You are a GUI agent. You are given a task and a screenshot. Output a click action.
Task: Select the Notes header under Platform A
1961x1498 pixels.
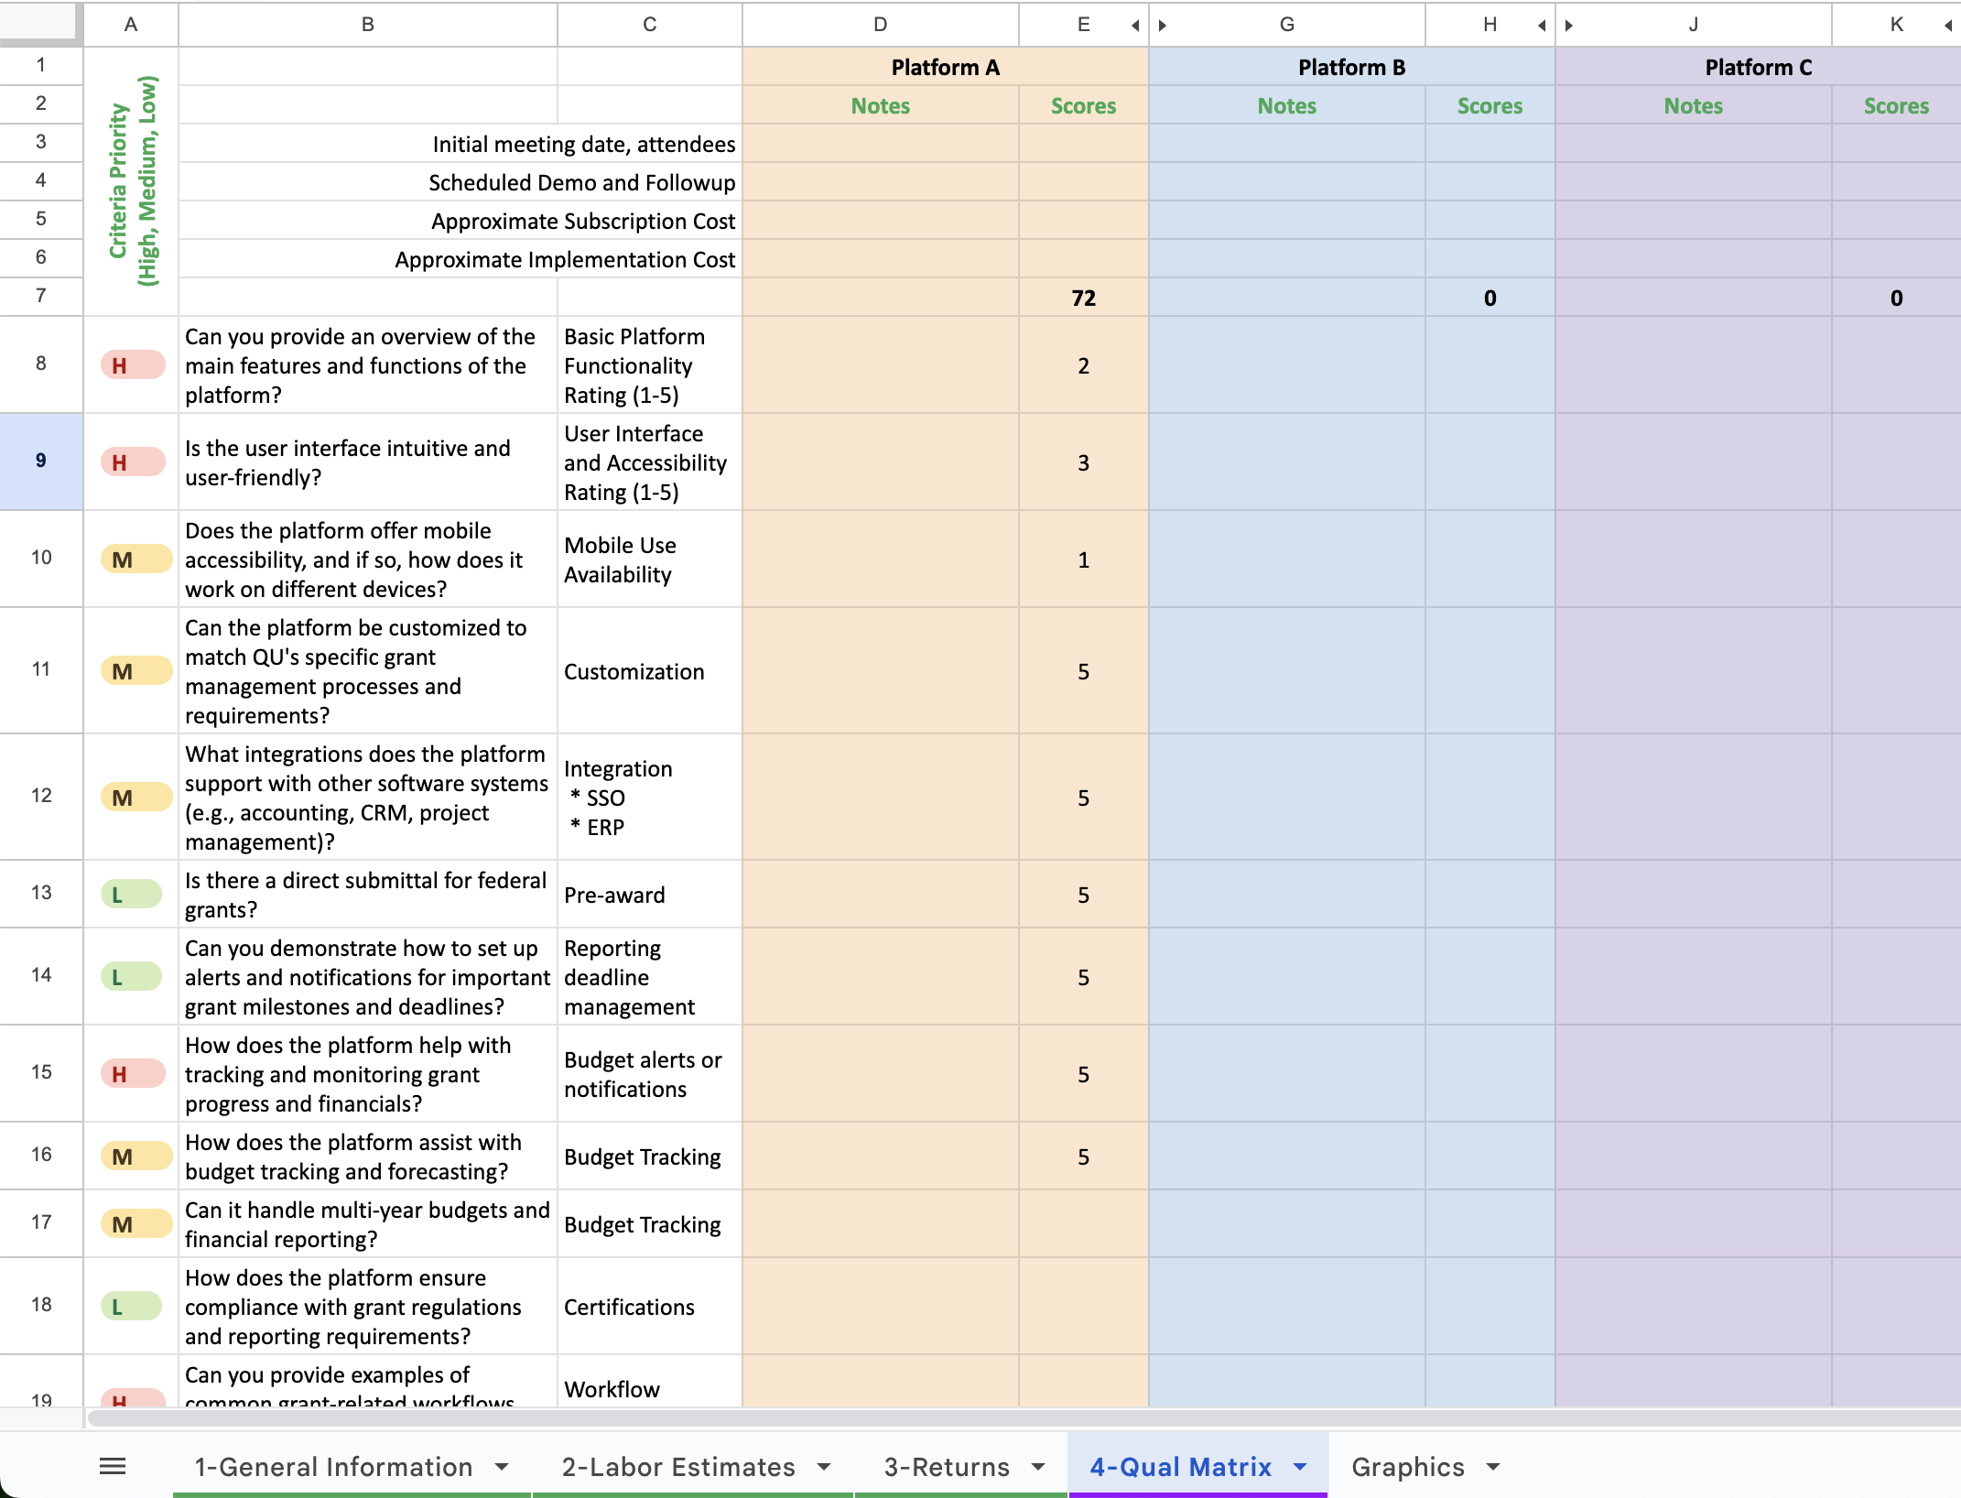(881, 105)
